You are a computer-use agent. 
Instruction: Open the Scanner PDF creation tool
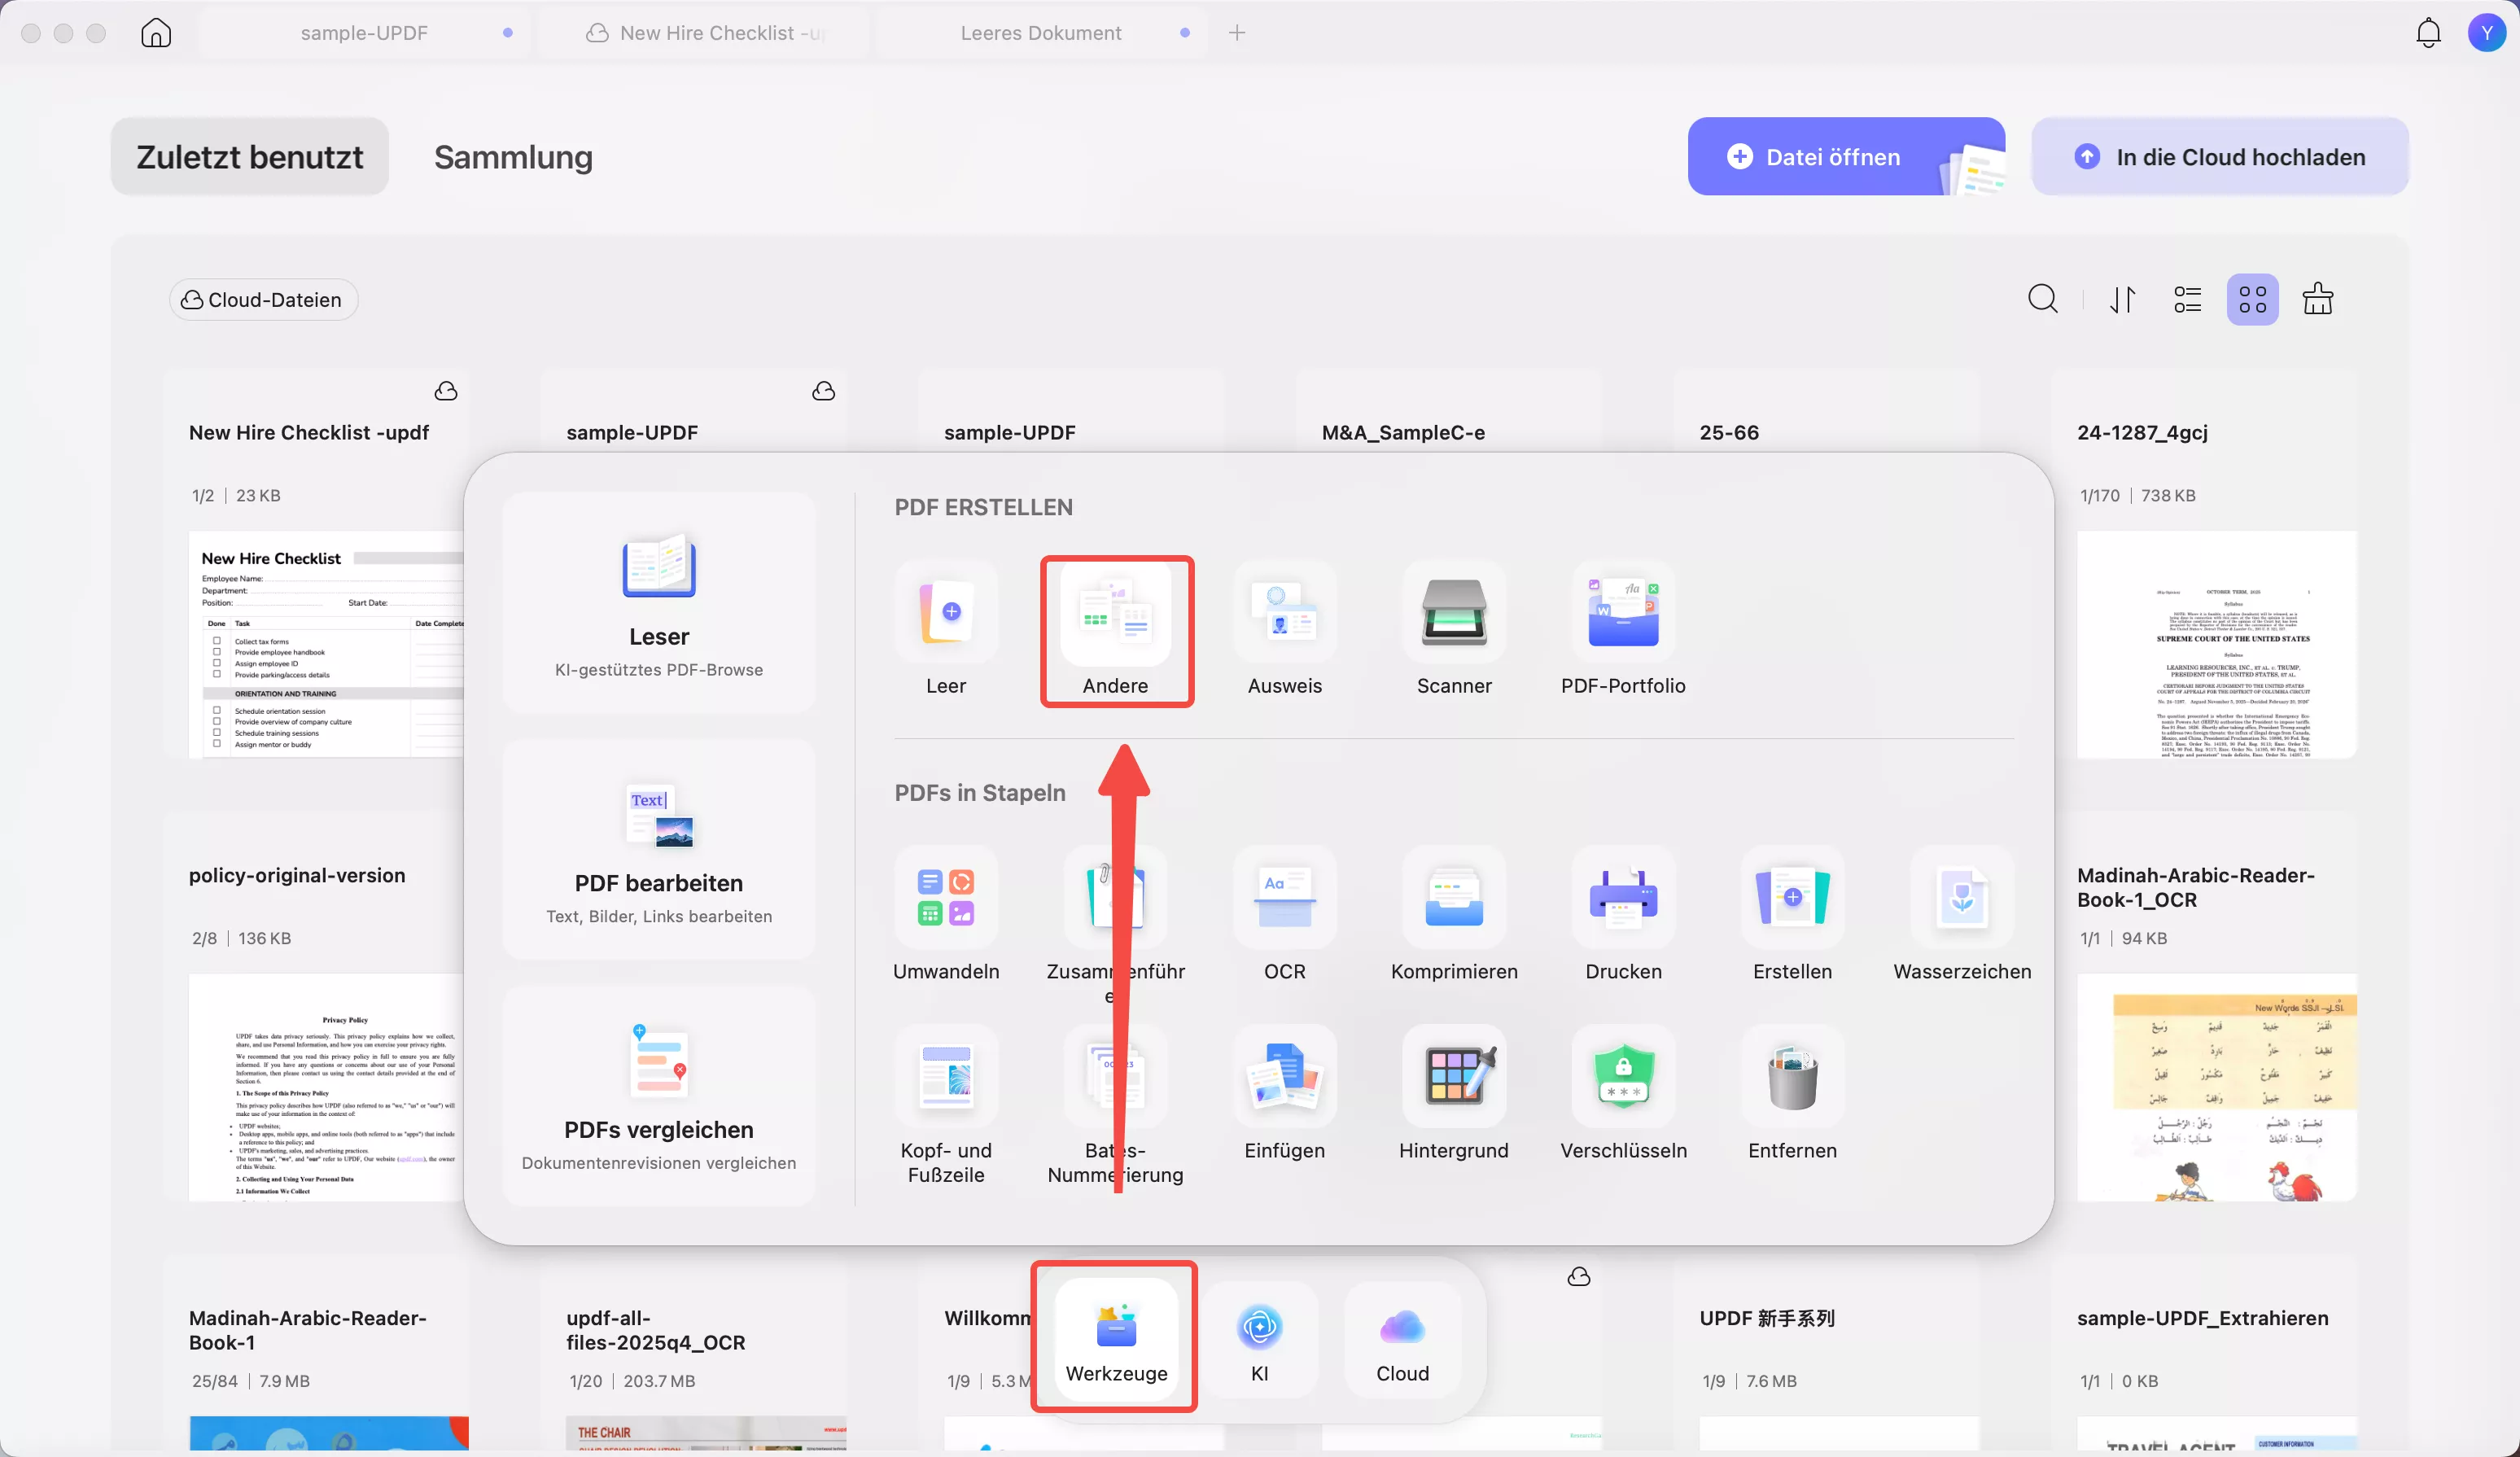[1453, 613]
